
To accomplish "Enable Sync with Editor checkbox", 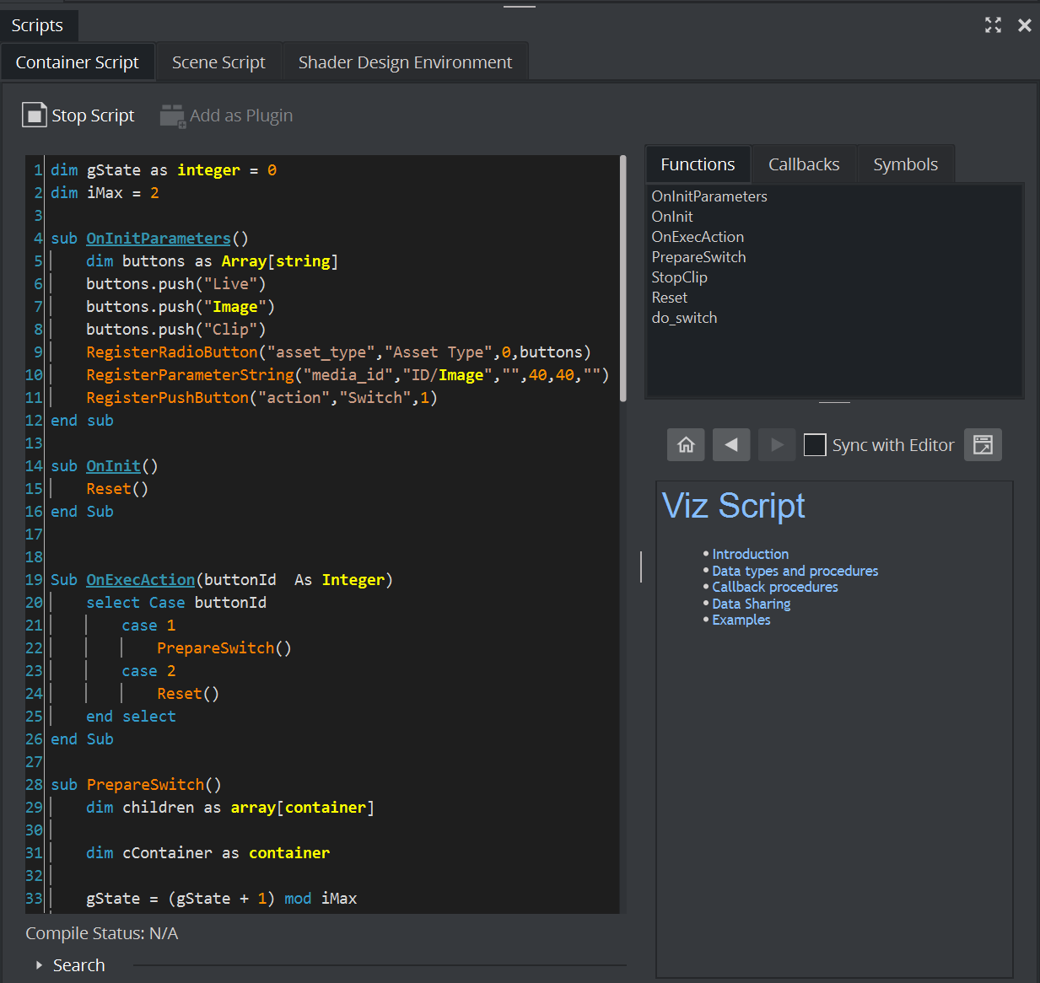I will (815, 444).
